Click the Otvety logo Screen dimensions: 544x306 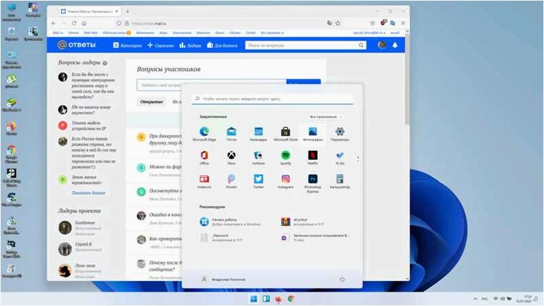[x=77, y=45]
